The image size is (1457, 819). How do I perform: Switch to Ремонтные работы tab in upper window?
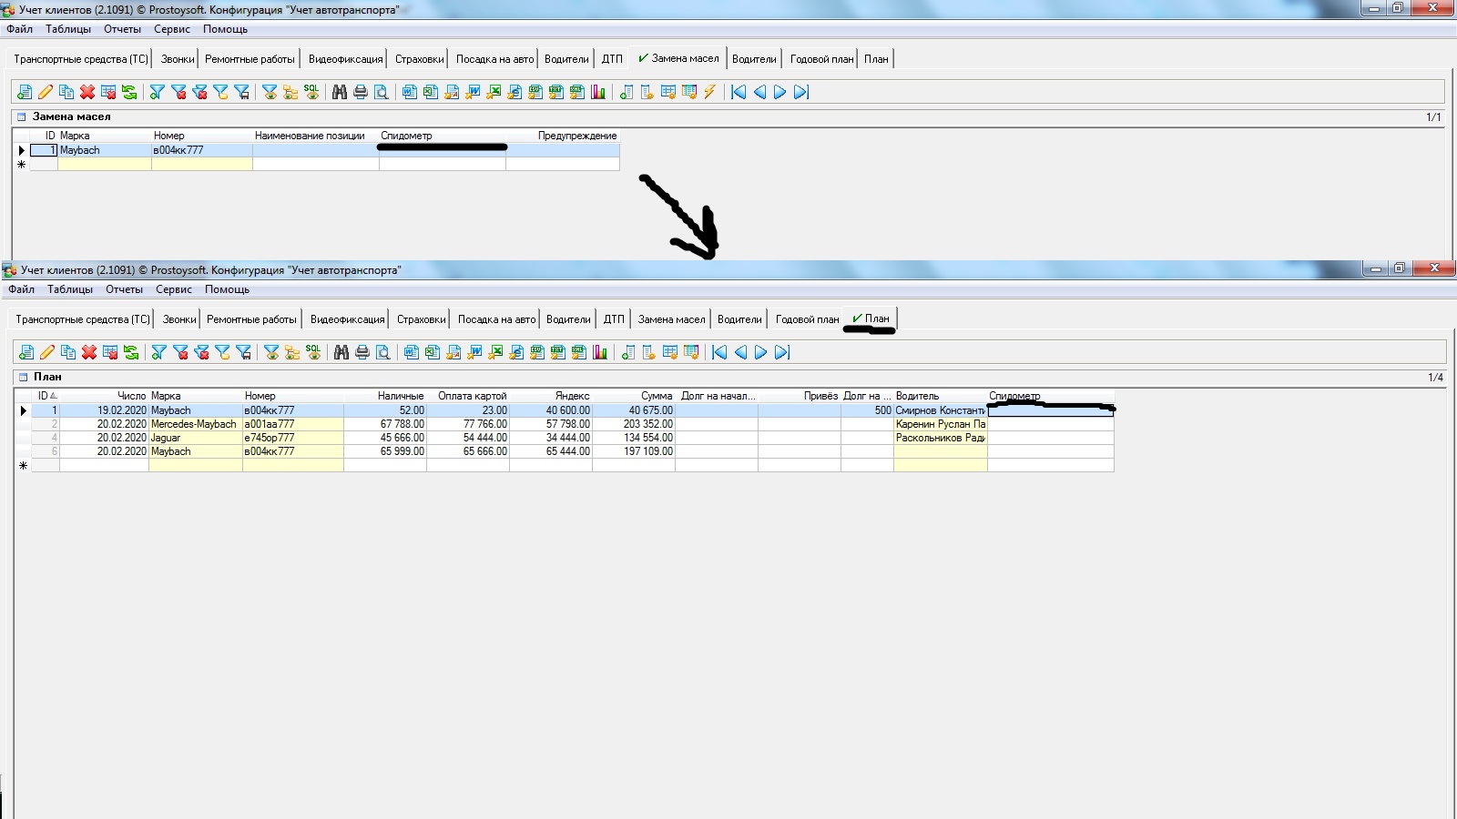tap(250, 59)
